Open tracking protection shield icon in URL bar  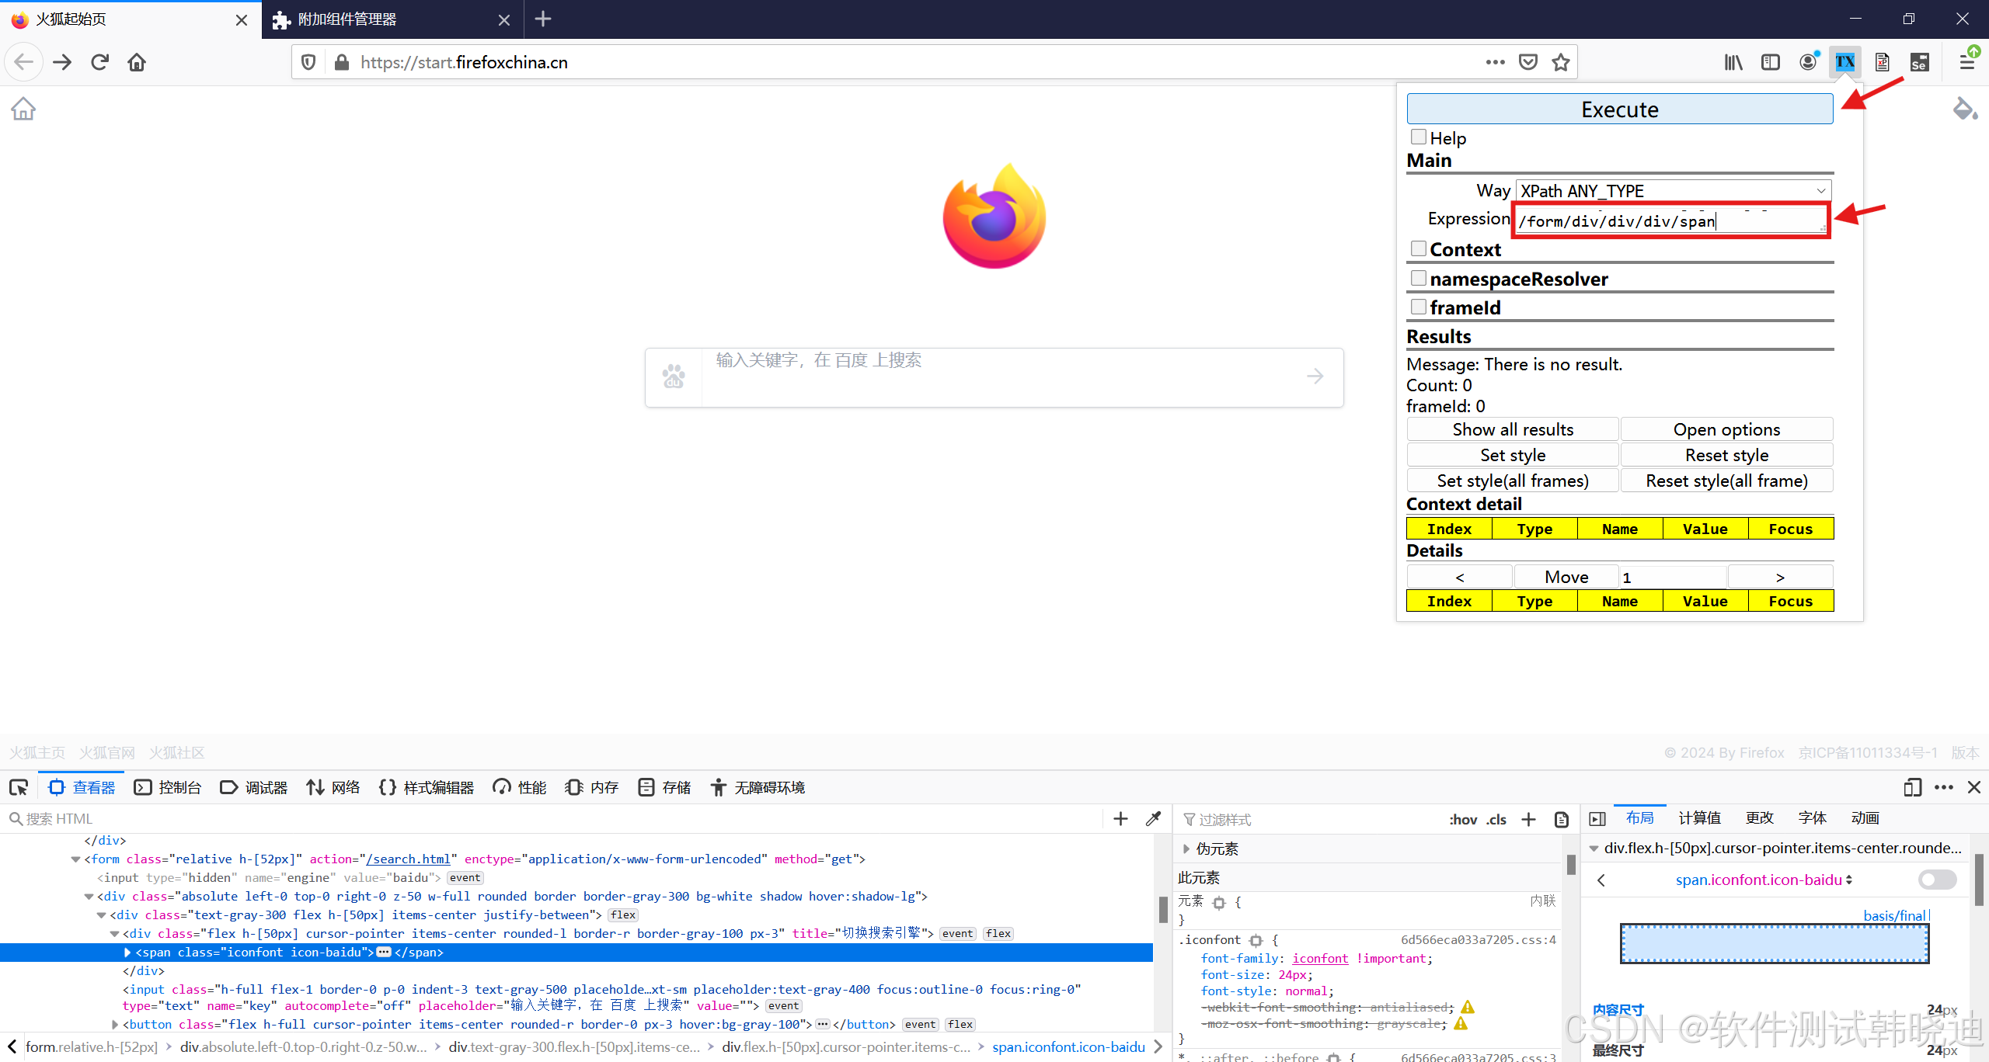pos(308,62)
